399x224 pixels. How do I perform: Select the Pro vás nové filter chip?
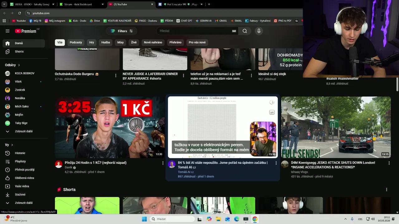pos(197,42)
